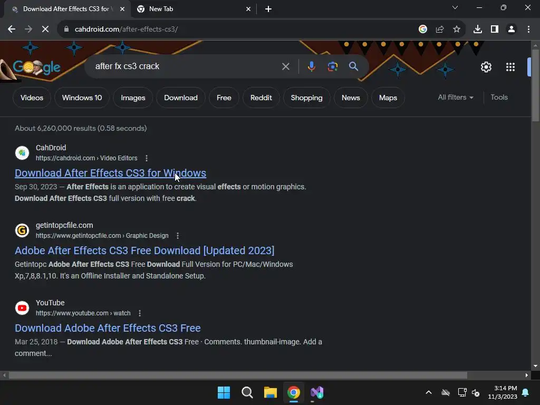This screenshot has height=405, width=540.
Task: Toggle the Chrome side panel
Action: (x=495, y=30)
